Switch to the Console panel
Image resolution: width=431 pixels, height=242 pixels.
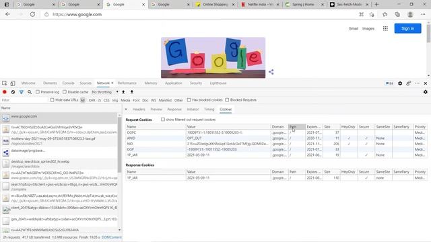pyautogui.click(x=68, y=83)
